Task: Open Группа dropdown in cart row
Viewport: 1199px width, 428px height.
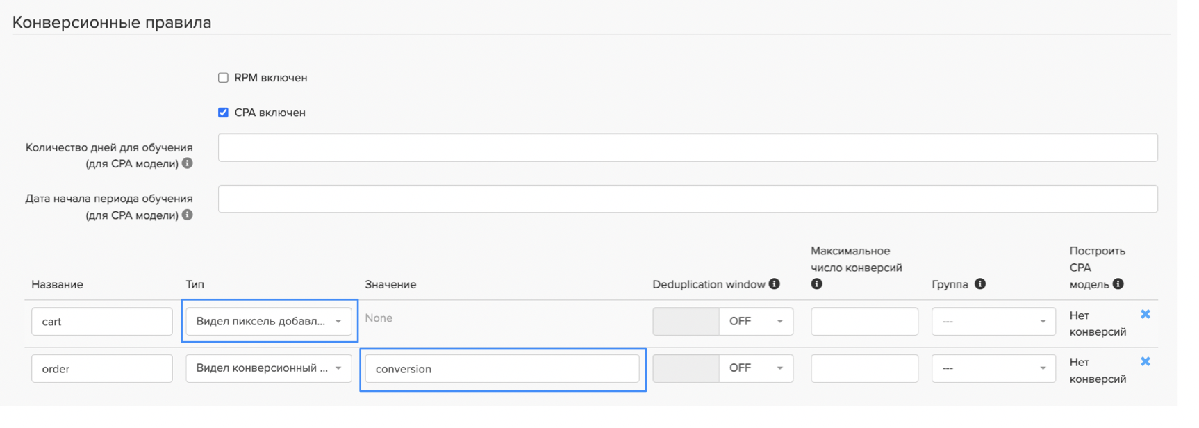Action: point(993,322)
